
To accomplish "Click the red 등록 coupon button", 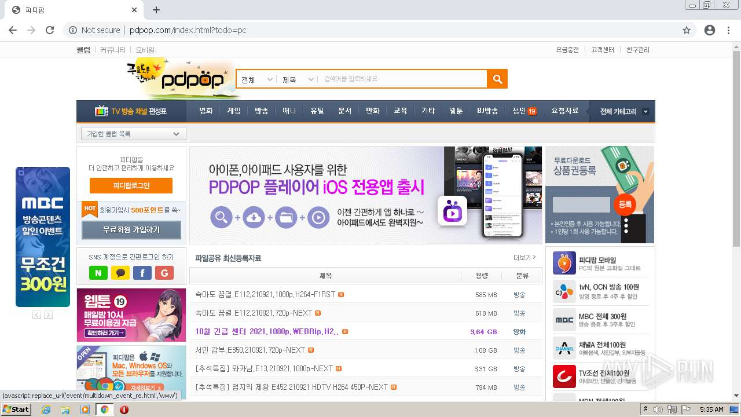I will (x=625, y=204).
